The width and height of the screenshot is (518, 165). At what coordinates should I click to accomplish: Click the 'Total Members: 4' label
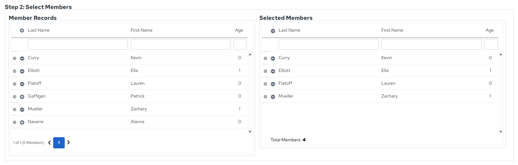[x=288, y=140]
